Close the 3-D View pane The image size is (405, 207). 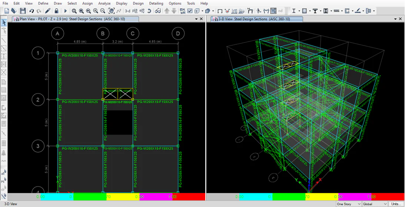point(400,19)
